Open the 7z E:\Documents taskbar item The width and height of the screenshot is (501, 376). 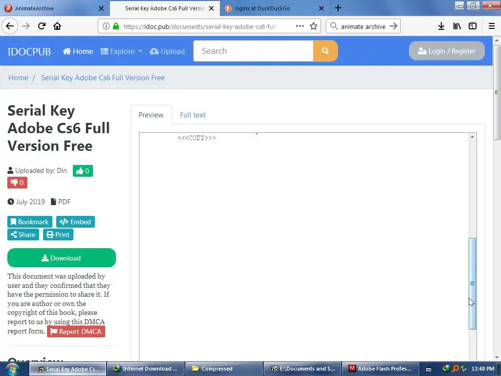coord(302,369)
